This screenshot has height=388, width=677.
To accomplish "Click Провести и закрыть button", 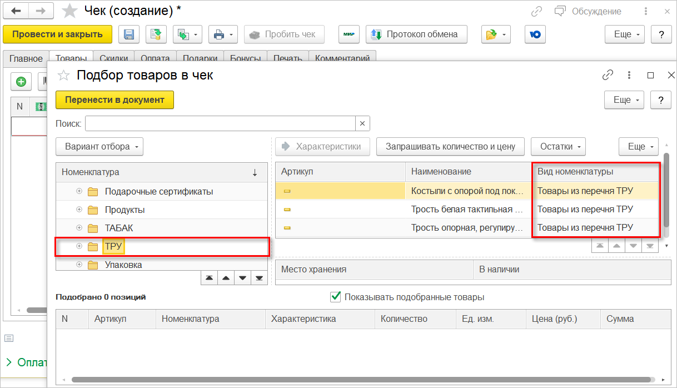I will tap(57, 34).
